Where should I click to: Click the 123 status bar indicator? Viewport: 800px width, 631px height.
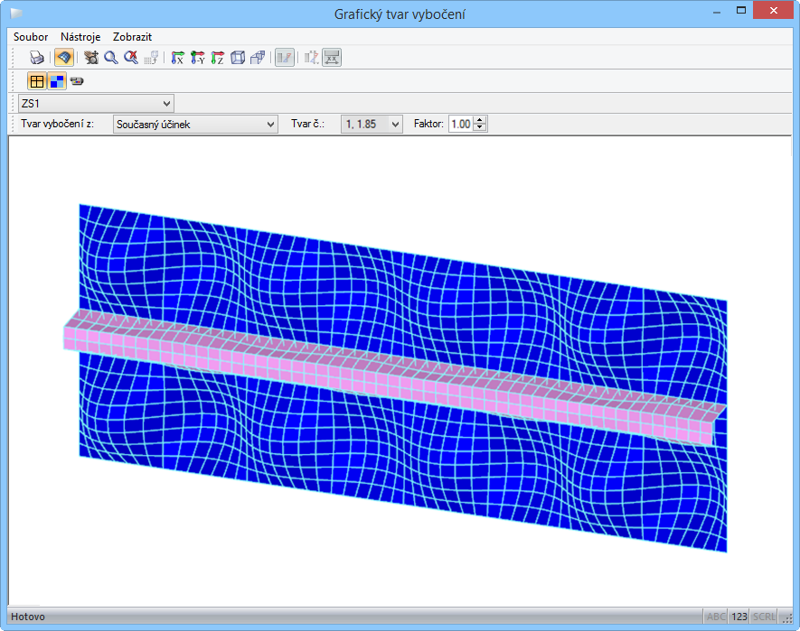[739, 617]
